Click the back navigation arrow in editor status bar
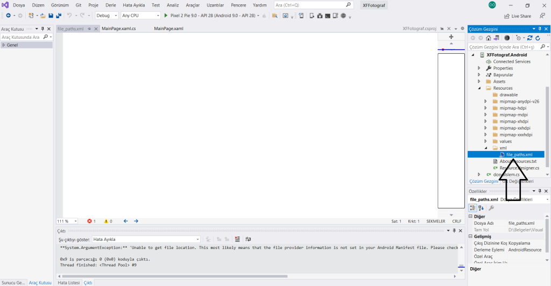The image size is (551, 286). tap(125, 221)
